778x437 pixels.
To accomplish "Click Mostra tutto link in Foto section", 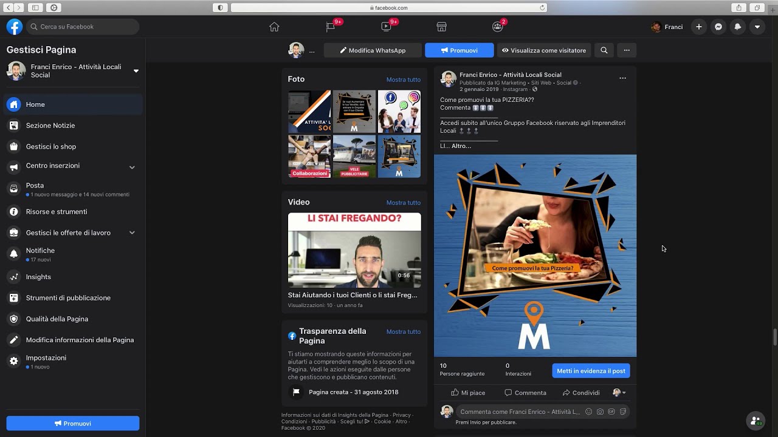I will coord(404,80).
